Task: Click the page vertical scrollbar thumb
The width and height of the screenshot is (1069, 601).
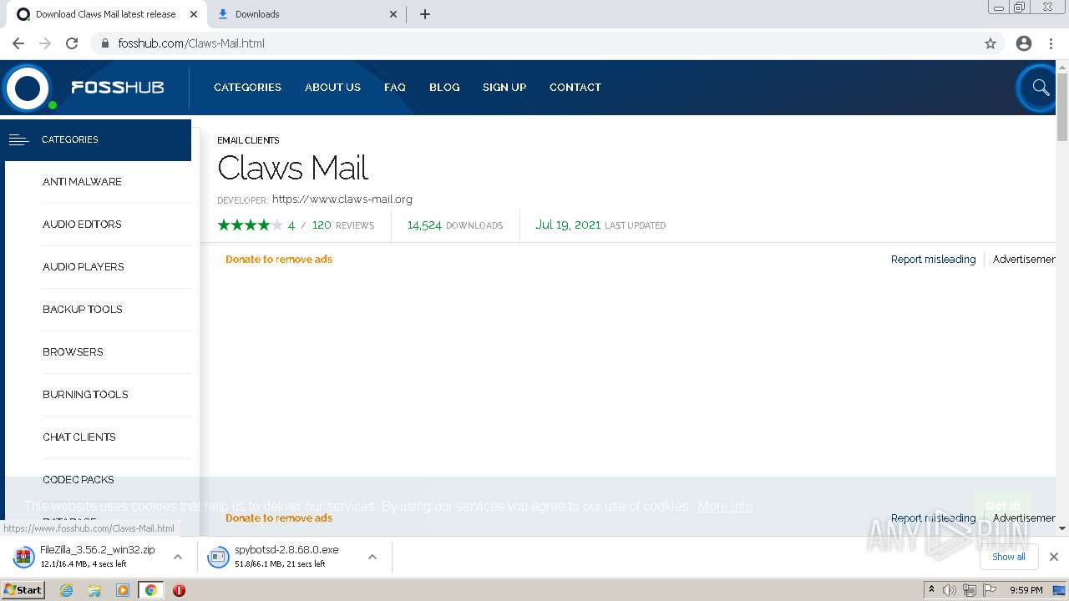Action: click(1062, 107)
